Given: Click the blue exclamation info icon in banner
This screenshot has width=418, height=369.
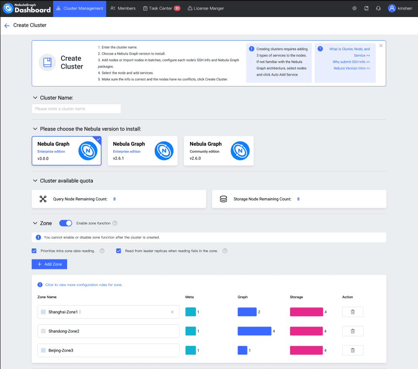Looking at the screenshot, I should 251,49.
